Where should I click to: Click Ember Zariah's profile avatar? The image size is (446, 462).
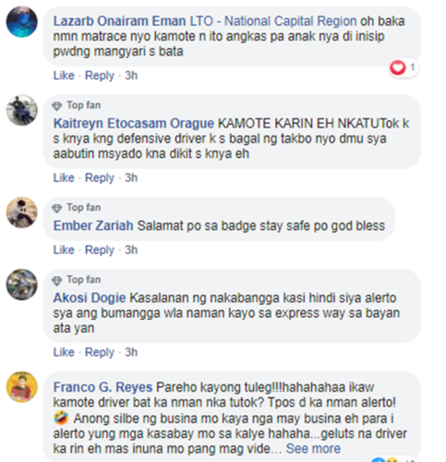click(22, 213)
